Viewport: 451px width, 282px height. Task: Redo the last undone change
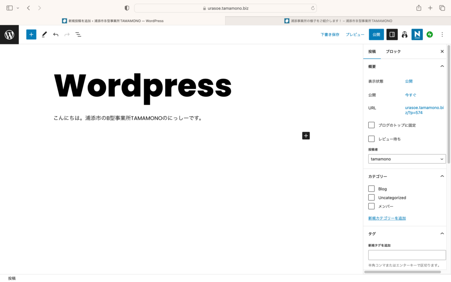tap(67, 34)
